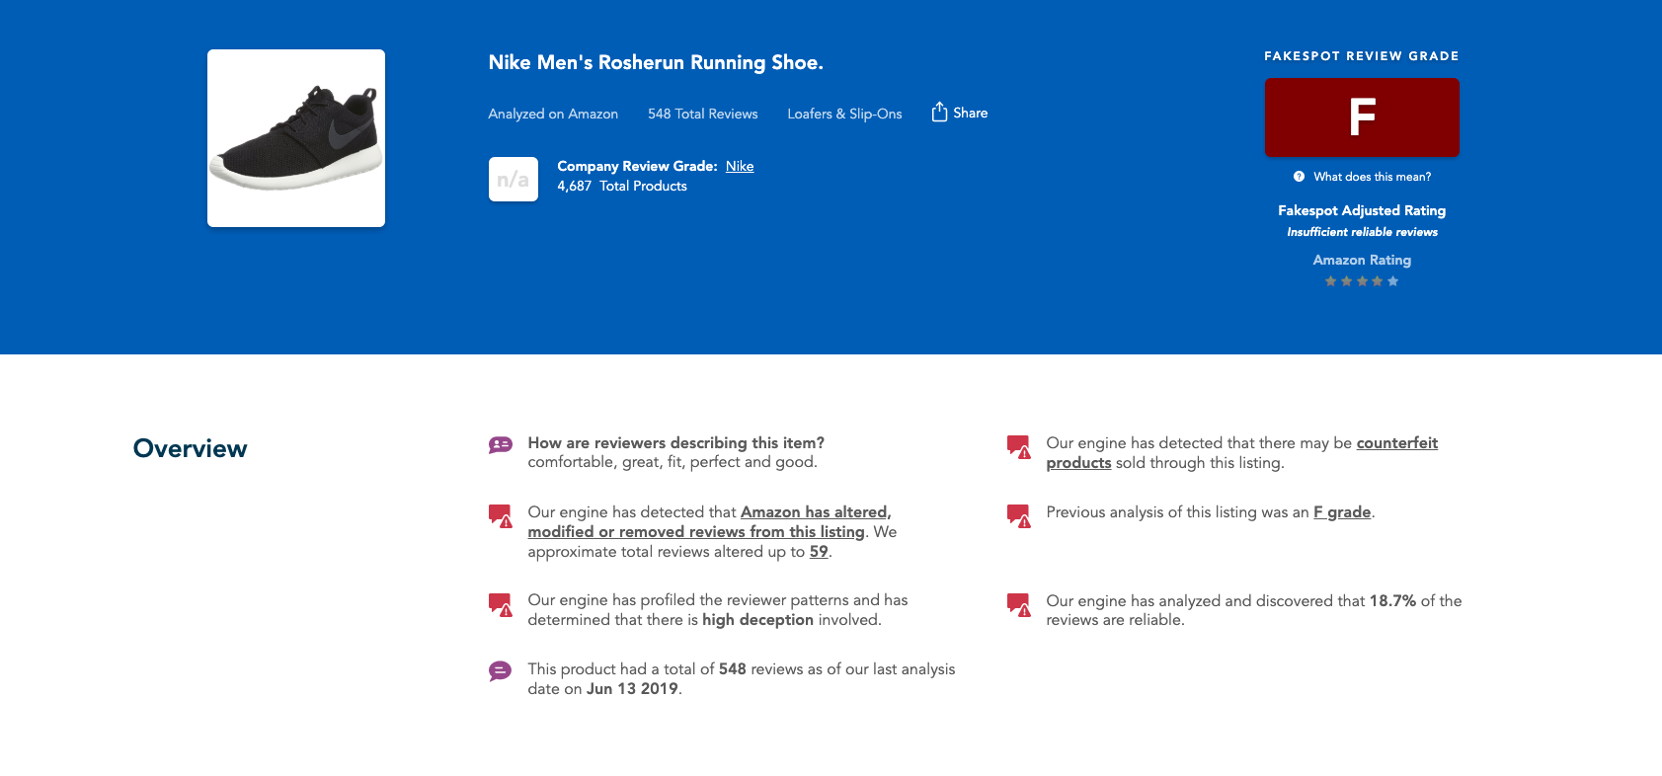Viewport: 1662px width, 776px height.
Task: Click the purple speech bubble beside 548 reviews
Action: click(x=501, y=671)
